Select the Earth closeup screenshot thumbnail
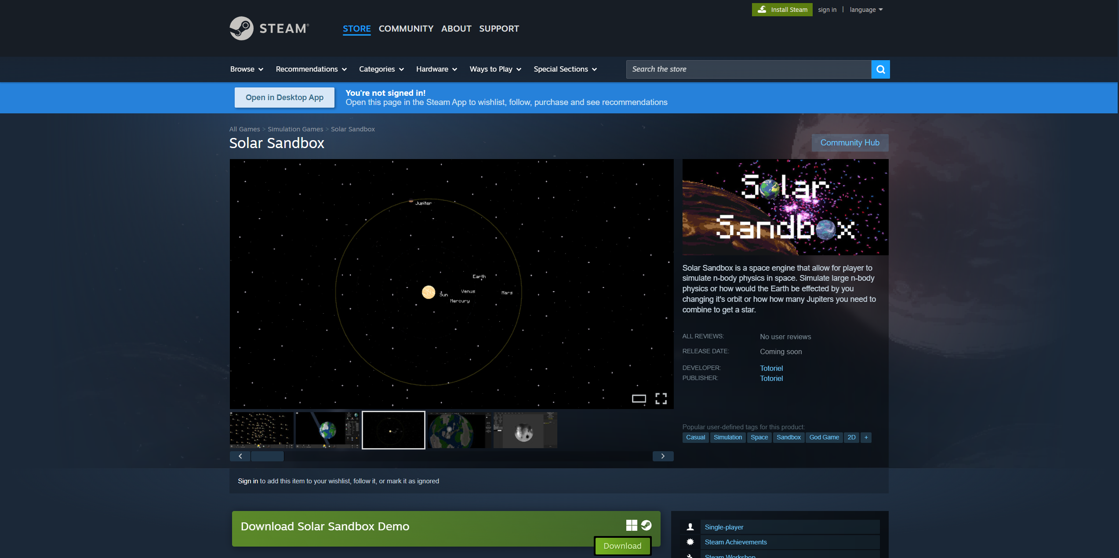Image resolution: width=1119 pixels, height=558 pixels. (x=459, y=430)
